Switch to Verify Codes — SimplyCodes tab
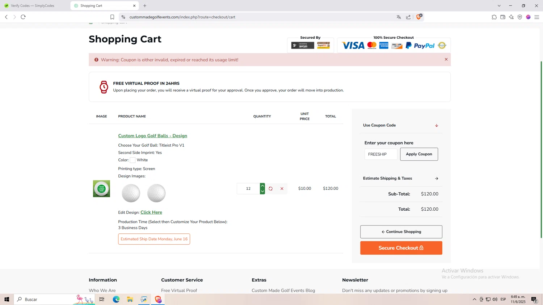Screen dimensions: 543x305 click(33, 6)
